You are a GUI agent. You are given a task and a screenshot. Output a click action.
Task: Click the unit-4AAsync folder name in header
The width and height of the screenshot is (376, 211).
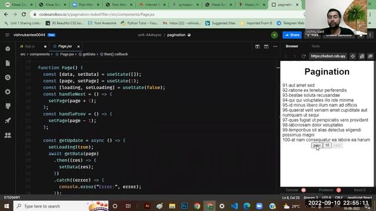pyautogui.click(x=150, y=35)
